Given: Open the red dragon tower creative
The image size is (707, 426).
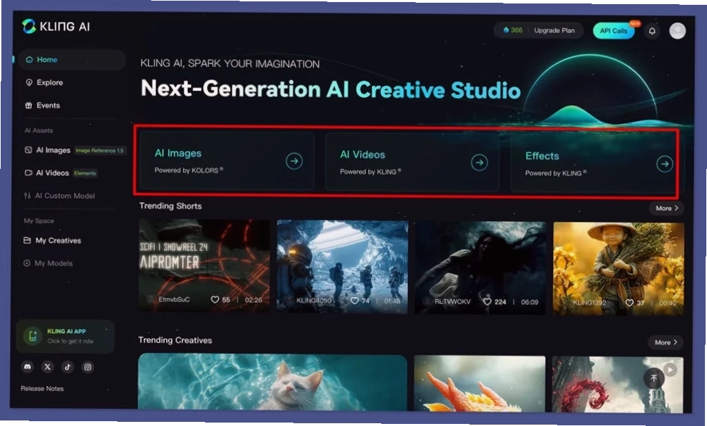Looking at the screenshot, I should coord(617,385).
